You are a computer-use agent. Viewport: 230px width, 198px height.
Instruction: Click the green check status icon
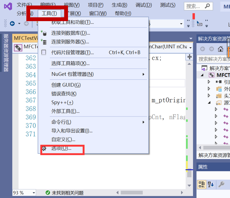coord(48,192)
